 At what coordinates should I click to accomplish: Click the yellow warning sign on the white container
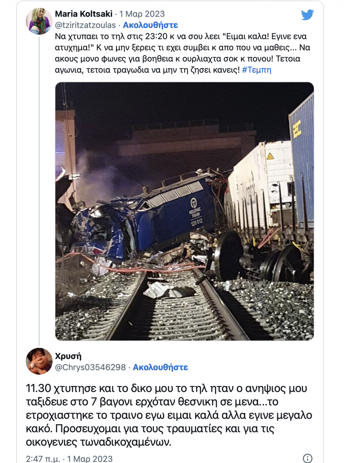(270, 156)
